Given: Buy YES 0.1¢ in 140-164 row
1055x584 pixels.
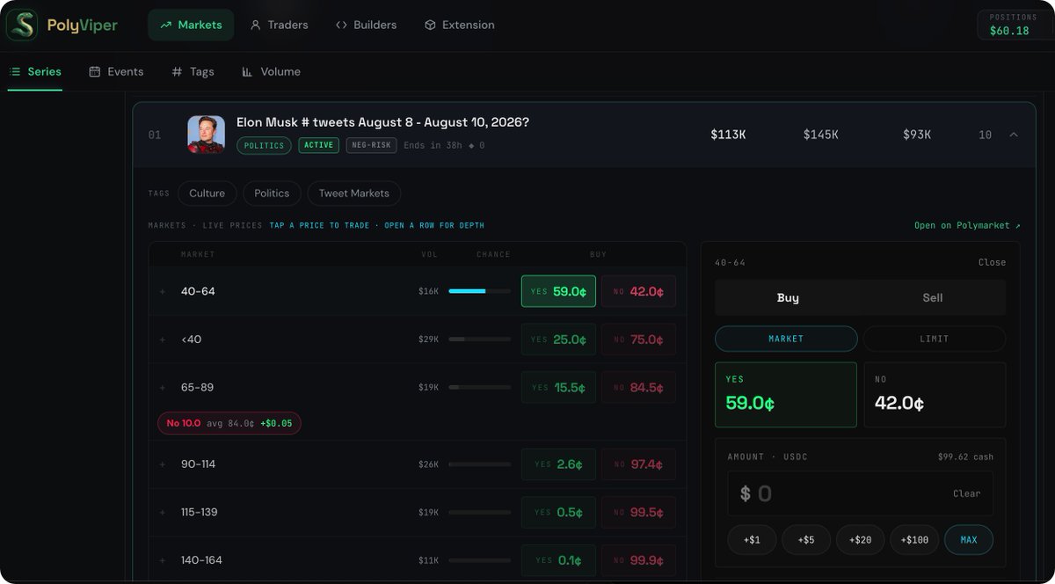Looking at the screenshot, I should [558, 560].
